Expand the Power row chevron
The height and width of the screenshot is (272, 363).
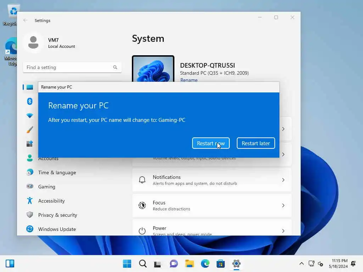(283, 231)
